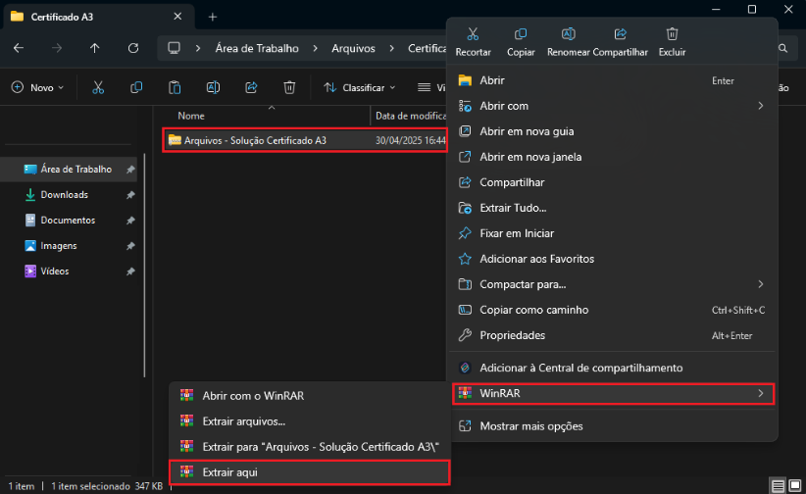Open the Classificar sort dropdown
Screen dimensions: 806x494
click(x=360, y=87)
